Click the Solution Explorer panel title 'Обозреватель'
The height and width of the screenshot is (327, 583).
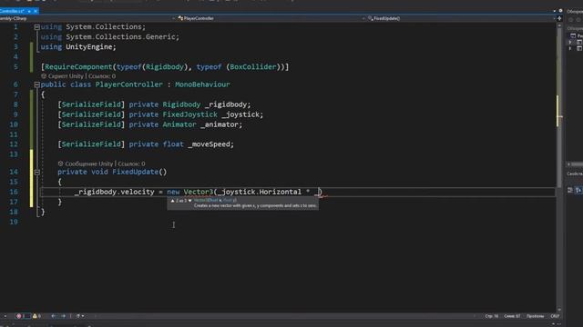coord(575,12)
